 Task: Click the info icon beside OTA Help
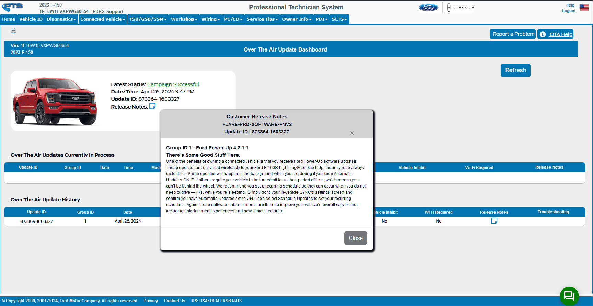click(x=543, y=34)
